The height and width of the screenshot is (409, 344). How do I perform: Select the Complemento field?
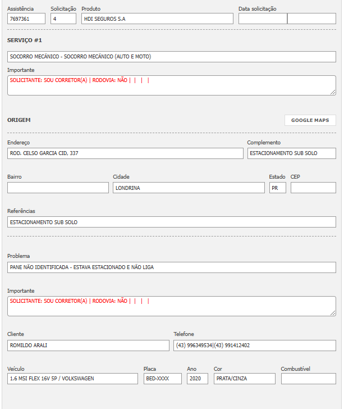291,153
